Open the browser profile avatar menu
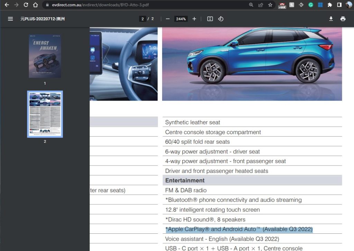The width and height of the screenshot is (354, 251). (348, 5)
